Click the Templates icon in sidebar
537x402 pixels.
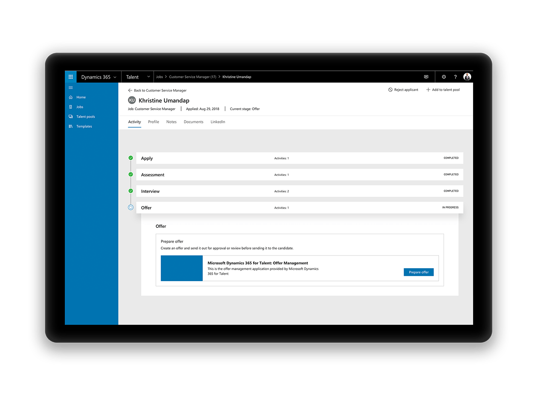(71, 126)
